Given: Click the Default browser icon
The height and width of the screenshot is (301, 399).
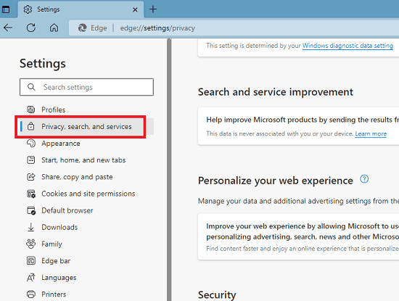Looking at the screenshot, I should 31,210.
